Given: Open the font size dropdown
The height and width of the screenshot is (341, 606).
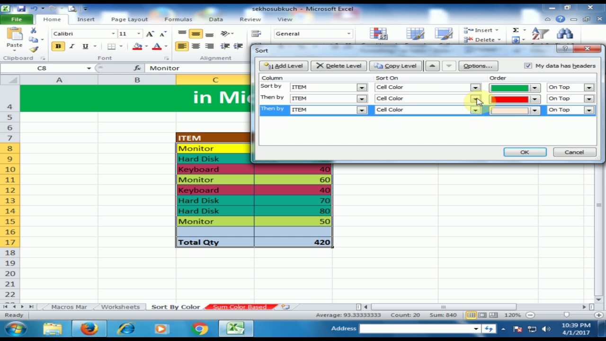Looking at the screenshot, I should pyautogui.click(x=139, y=34).
